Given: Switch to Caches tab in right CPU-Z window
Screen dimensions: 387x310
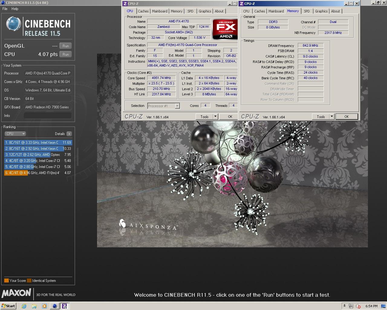Looking at the screenshot, I should [x=260, y=11].
